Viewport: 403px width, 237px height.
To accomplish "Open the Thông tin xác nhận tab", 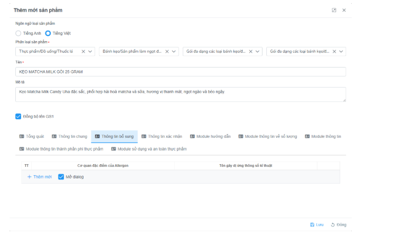I will click(x=162, y=136).
